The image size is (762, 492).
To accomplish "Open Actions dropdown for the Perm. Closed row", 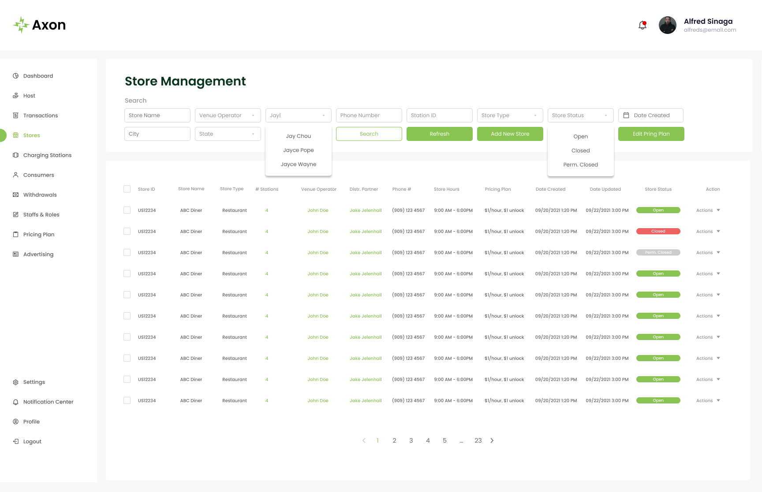I will click(x=708, y=252).
